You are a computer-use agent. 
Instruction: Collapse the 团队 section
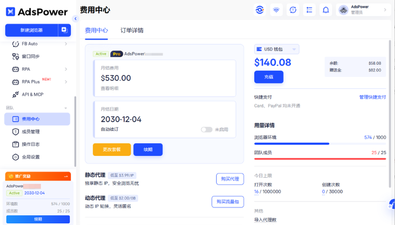point(66,108)
